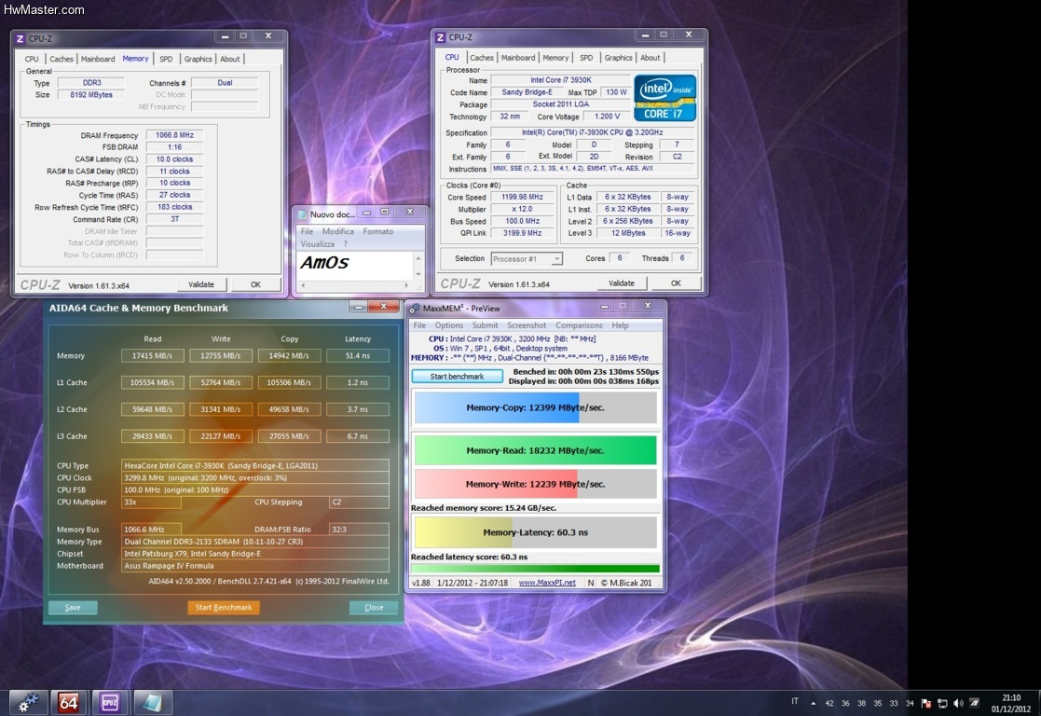The width and height of the screenshot is (1041, 716).
Task: Open Submit menu in MaxxMEM
Action: click(x=485, y=325)
